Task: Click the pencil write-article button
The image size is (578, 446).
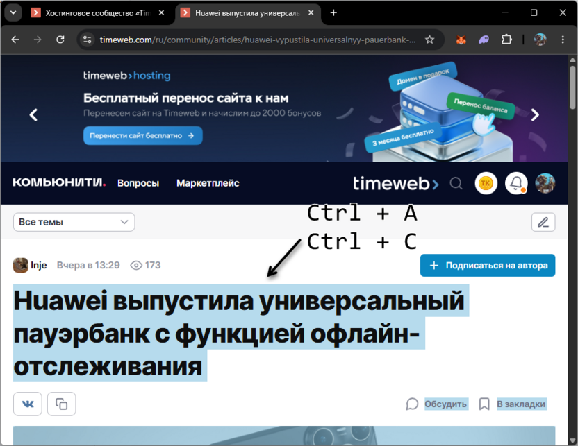Action: [543, 222]
